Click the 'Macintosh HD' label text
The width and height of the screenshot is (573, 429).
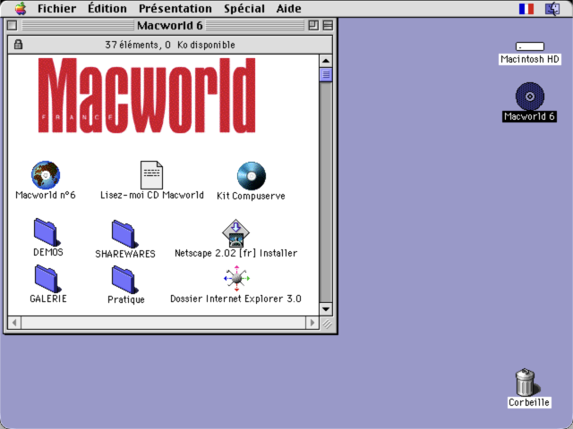[x=530, y=59]
